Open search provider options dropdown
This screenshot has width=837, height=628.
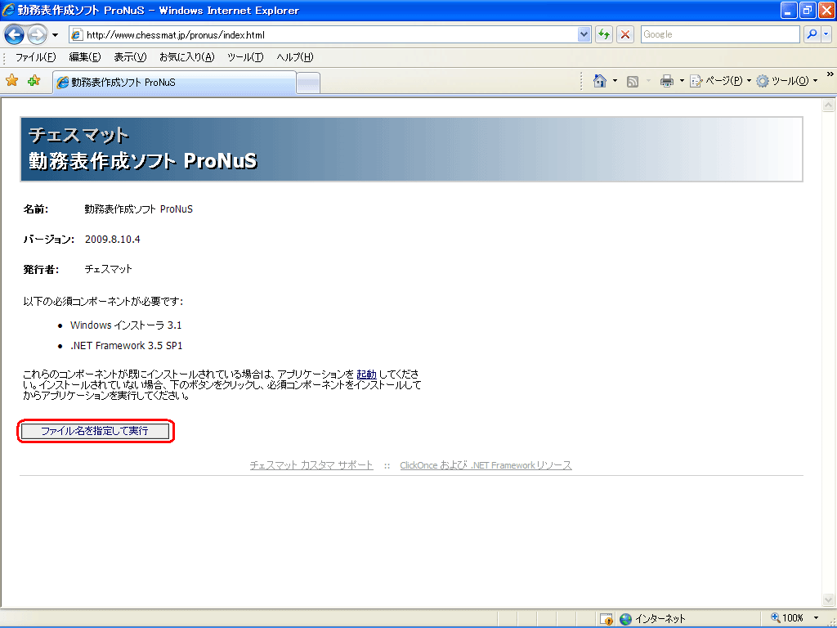pos(826,34)
